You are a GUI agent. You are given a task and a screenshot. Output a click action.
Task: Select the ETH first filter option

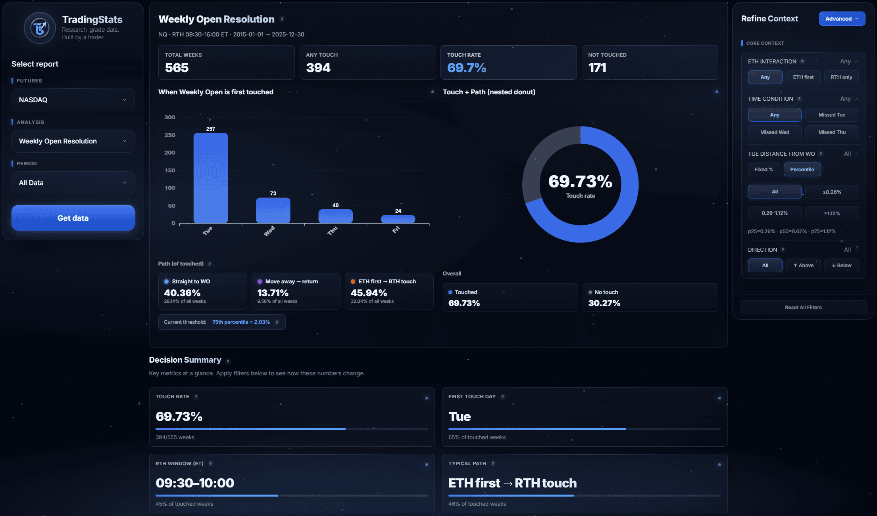pos(803,77)
